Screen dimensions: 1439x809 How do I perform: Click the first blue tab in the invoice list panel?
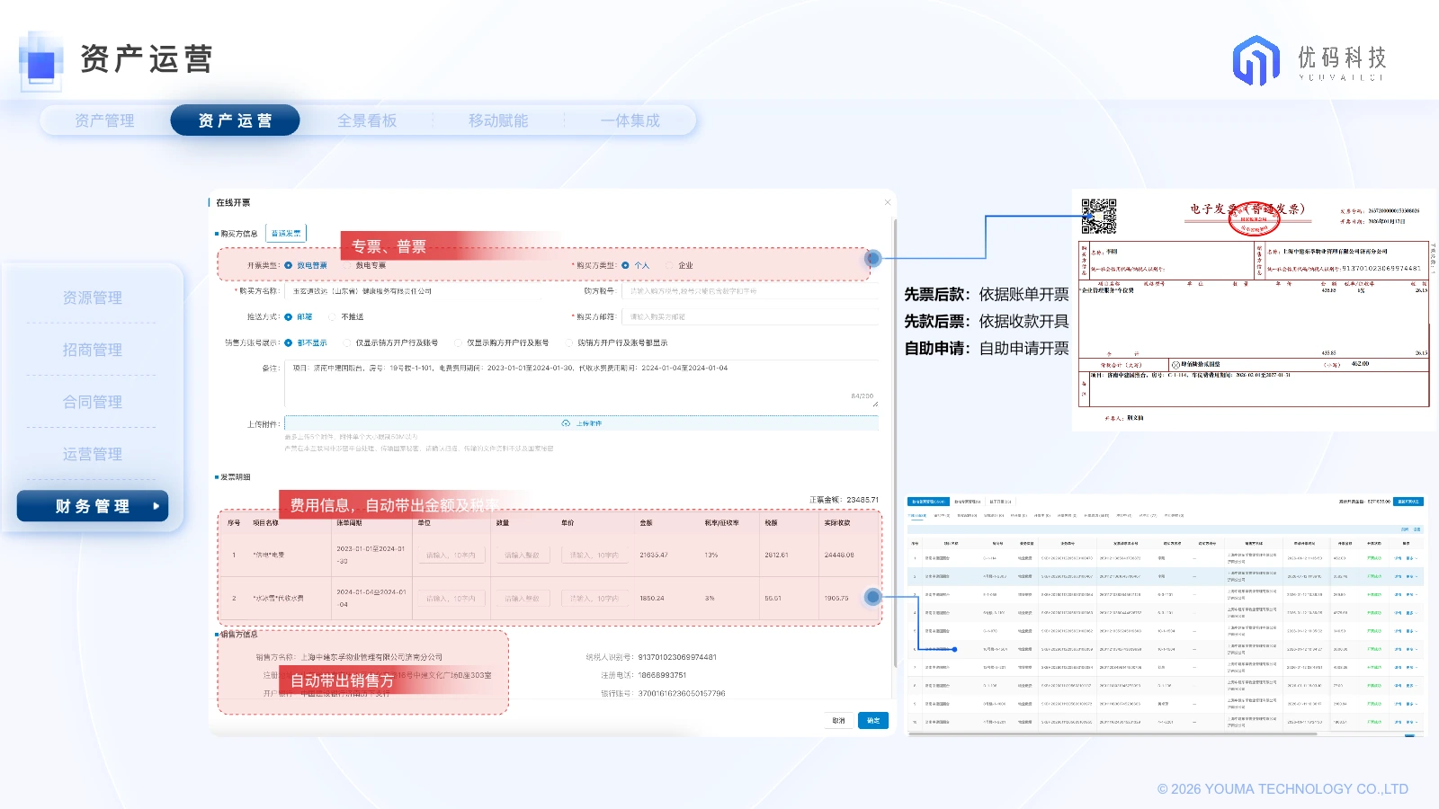point(928,502)
